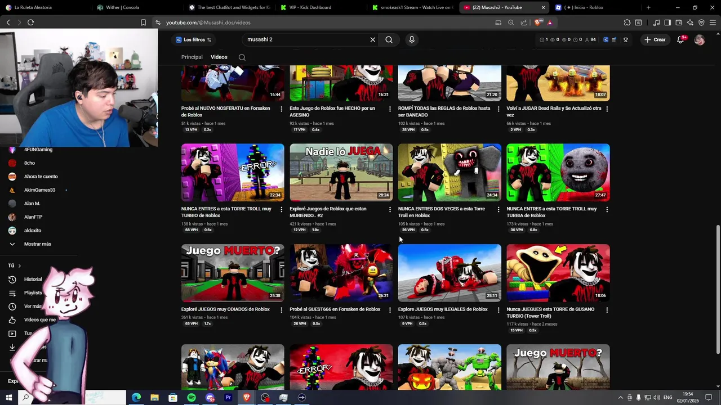Open Spotify from the taskbar
The width and height of the screenshot is (721, 405).
[192, 398]
